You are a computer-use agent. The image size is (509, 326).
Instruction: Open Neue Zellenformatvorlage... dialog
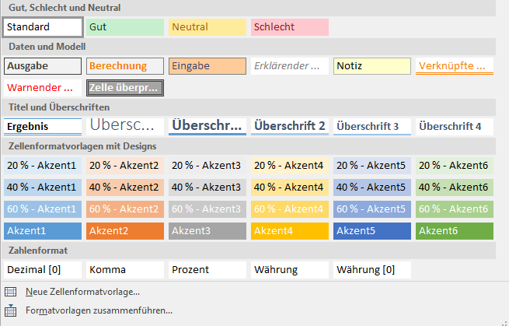(x=83, y=292)
